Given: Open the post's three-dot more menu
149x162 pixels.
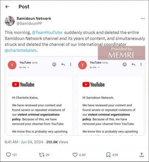Looking at the screenshot, I should click(x=143, y=19).
